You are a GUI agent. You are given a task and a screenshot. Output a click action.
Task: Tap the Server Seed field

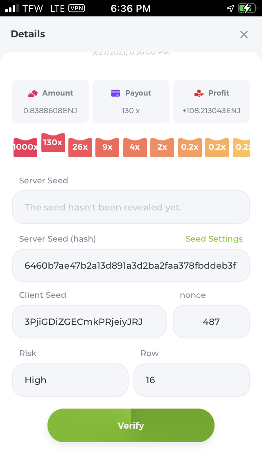pos(131,207)
